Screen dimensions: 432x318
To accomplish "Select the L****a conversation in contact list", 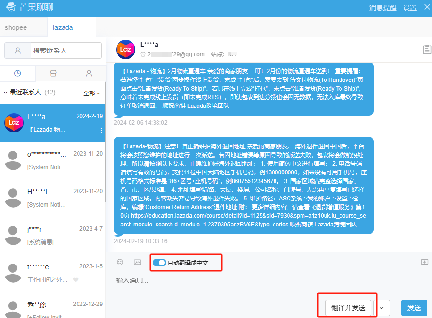I will click(52, 123).
